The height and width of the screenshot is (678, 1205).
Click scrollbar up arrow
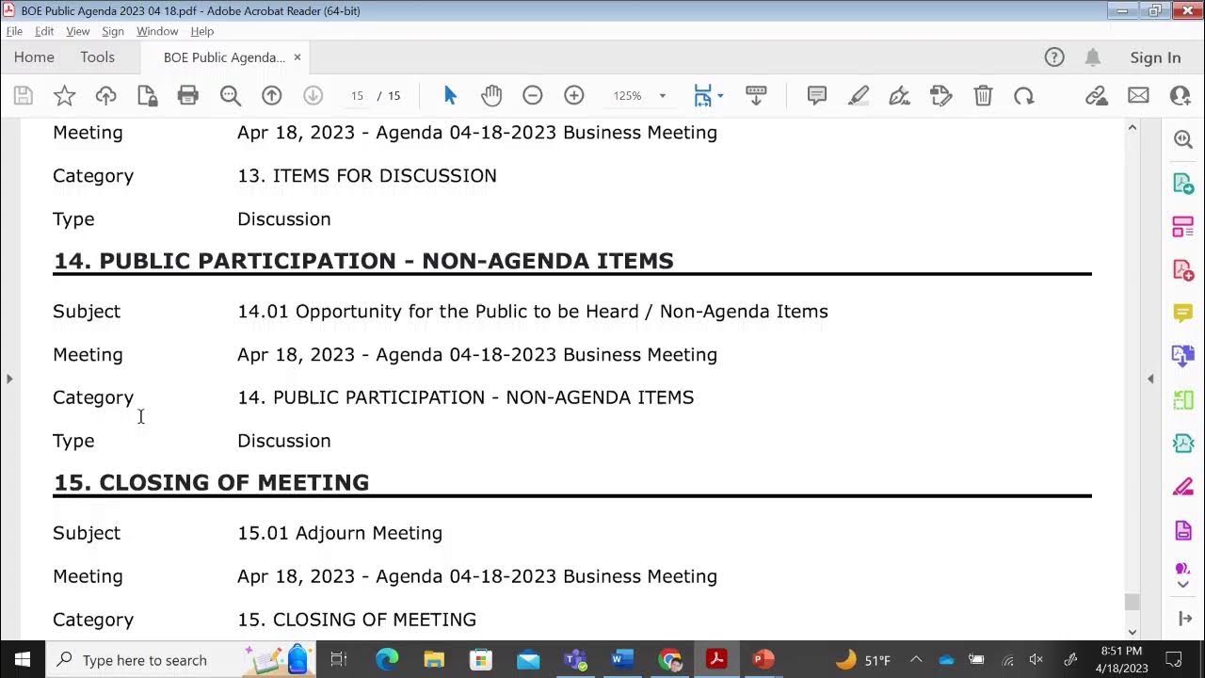click(x=1132, y=127)
